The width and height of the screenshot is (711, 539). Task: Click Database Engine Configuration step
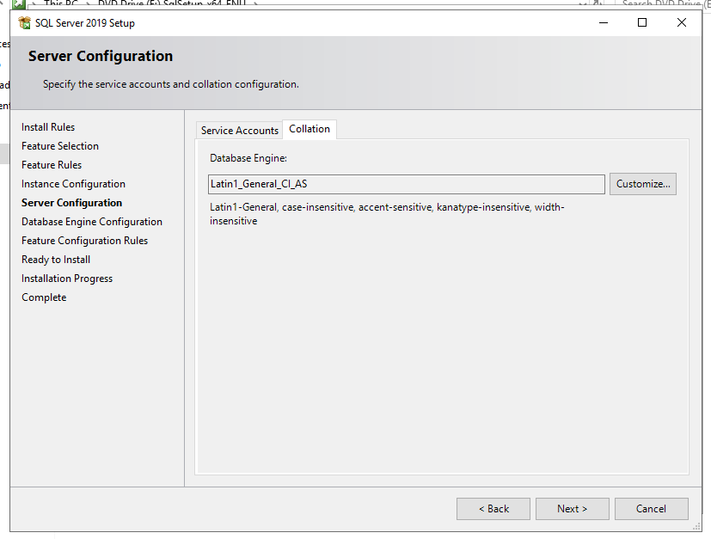click(x=92, y=222)
